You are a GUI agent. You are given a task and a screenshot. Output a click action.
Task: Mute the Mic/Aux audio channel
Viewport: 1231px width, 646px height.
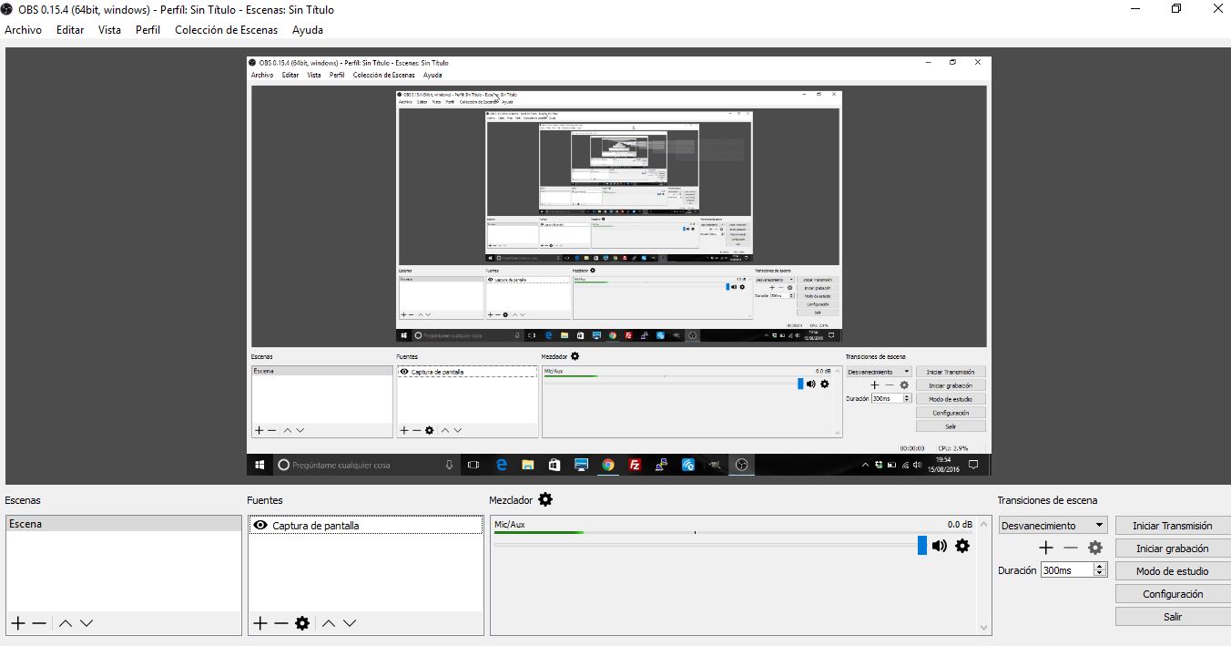[940, 546]
